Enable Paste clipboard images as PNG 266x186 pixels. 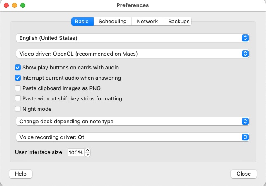pos(18,88)
